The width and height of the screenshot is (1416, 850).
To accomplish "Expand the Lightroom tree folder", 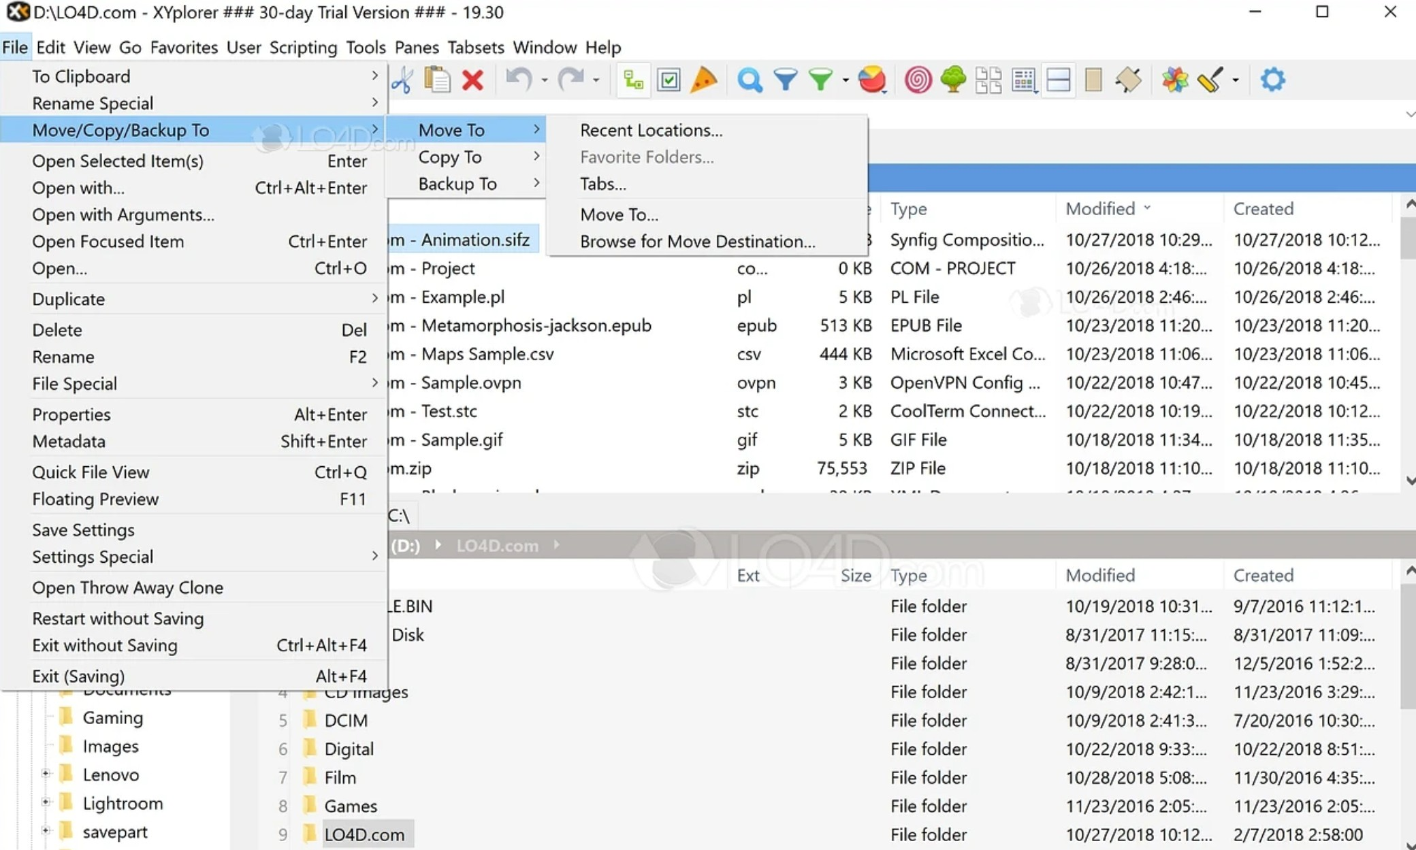I will pos(46,802).
